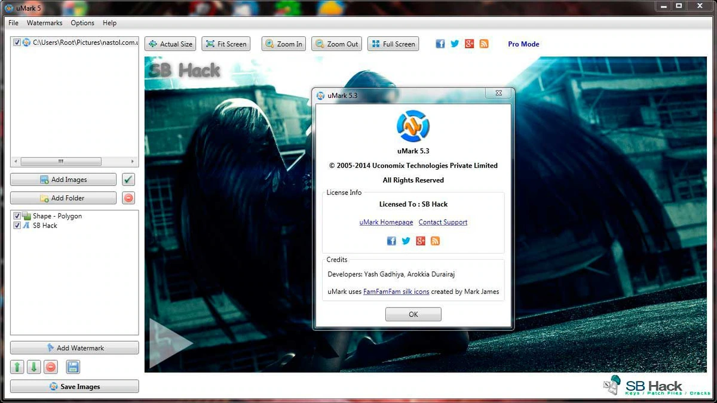Click the Fit Screen toolbar button
Viewport: 717px width, 403px height.
pos(226,44)
